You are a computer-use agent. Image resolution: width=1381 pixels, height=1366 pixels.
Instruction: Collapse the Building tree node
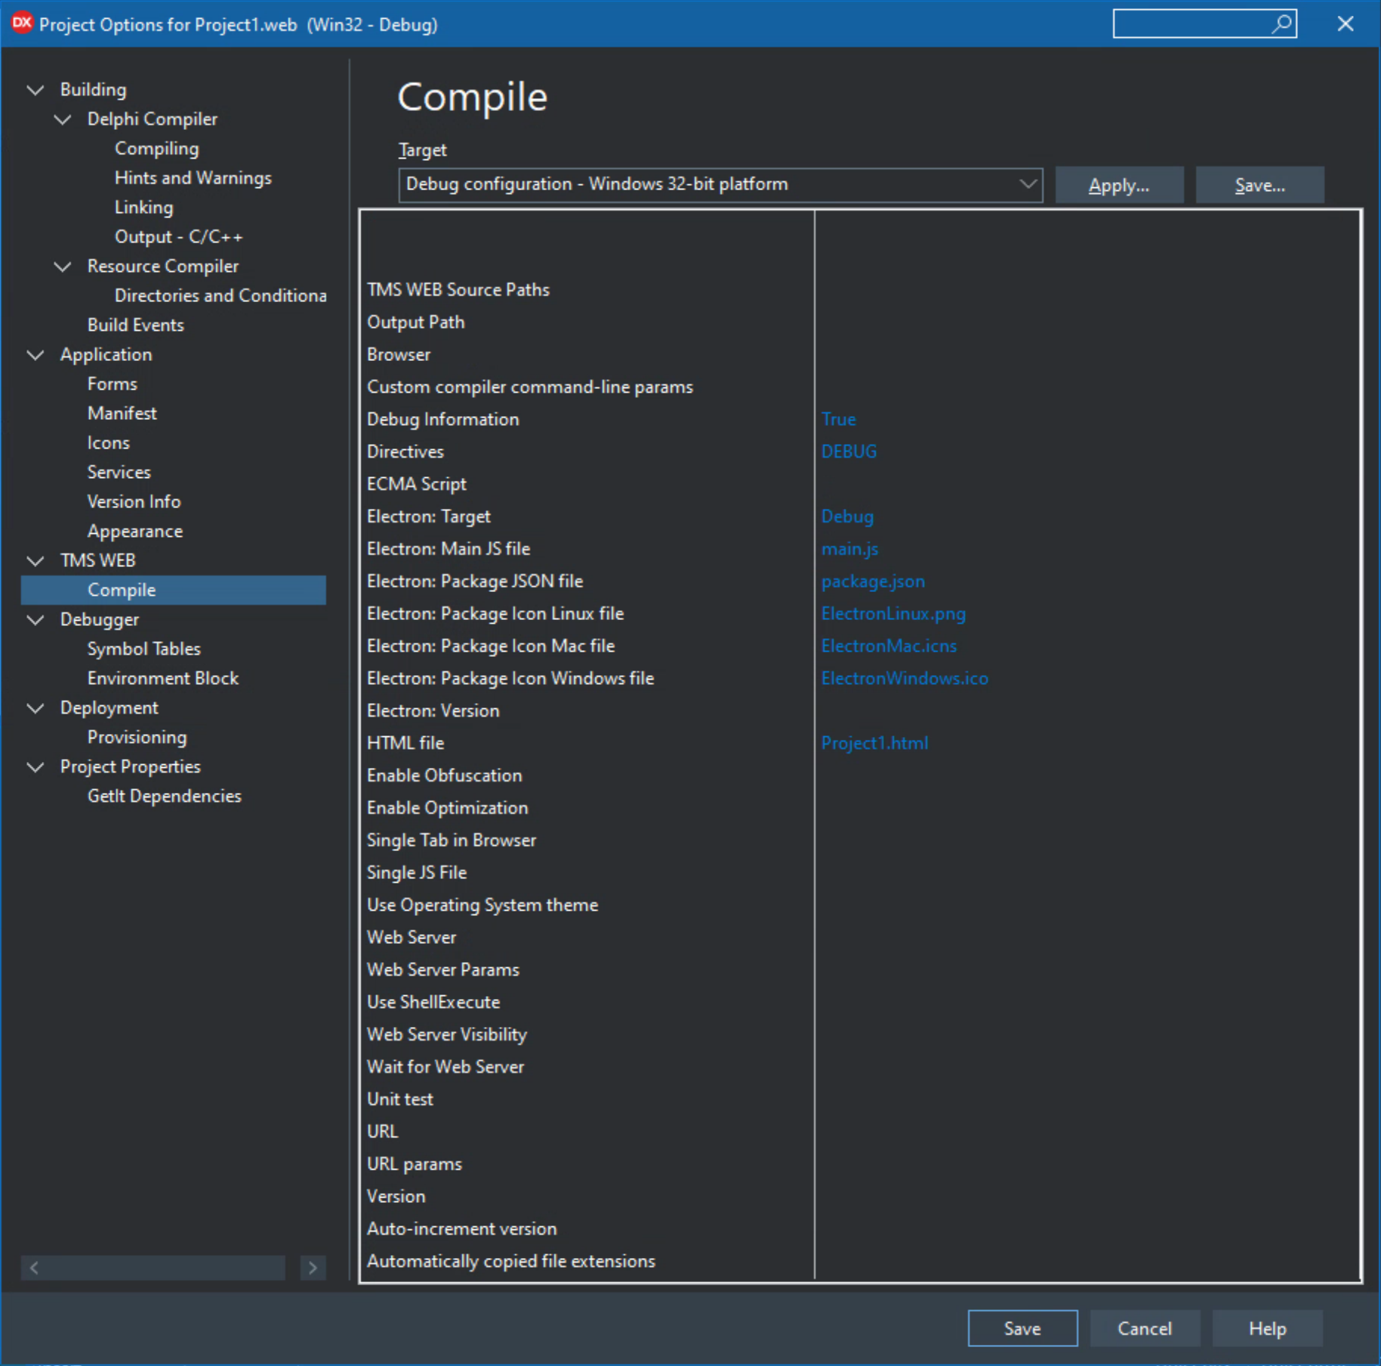click(35, 90)
